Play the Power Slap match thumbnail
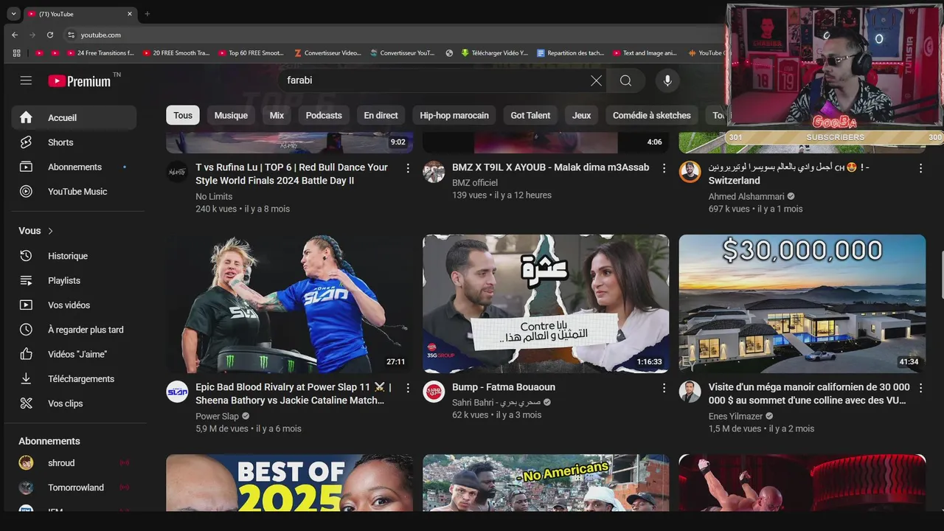 (289, 304)
